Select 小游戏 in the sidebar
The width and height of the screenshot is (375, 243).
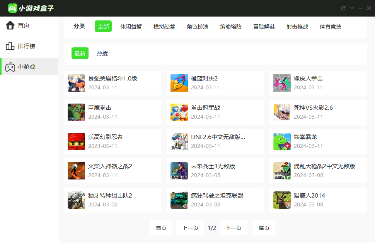click(26, 67)
